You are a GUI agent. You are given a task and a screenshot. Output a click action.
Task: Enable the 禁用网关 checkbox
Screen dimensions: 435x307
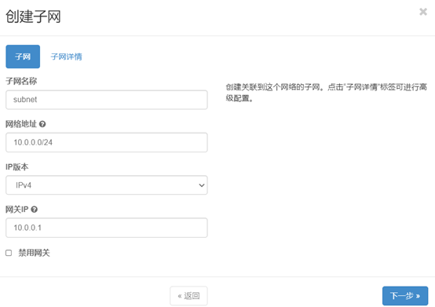pos(9,253)
